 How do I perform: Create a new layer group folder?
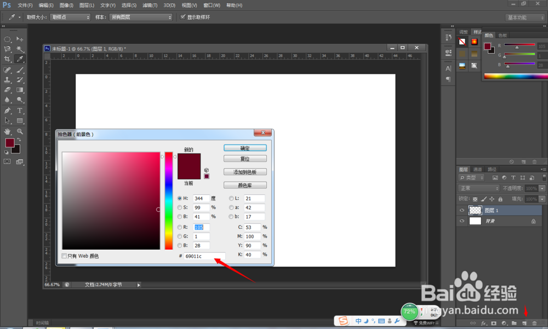[514, 324]
